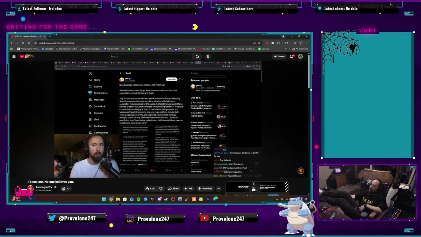The image size is (421, 237).
Task: Open the browser home page icon
Action: 29,43
